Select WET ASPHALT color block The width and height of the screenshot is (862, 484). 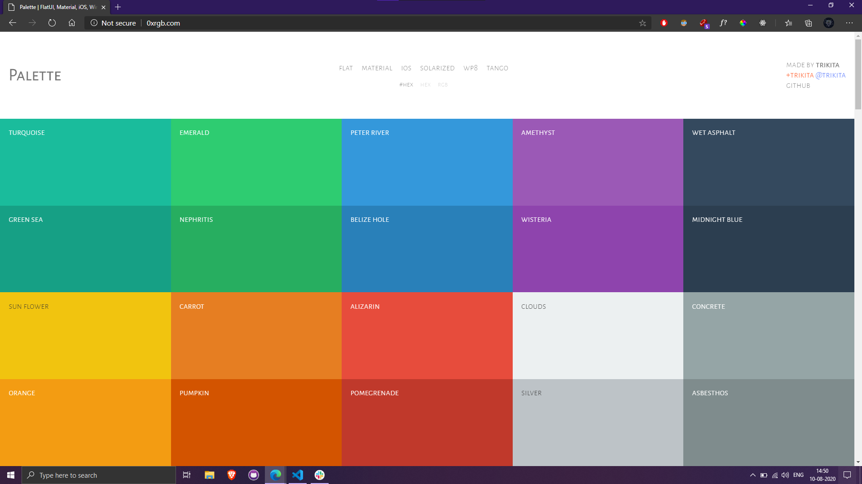pos(769,162)
